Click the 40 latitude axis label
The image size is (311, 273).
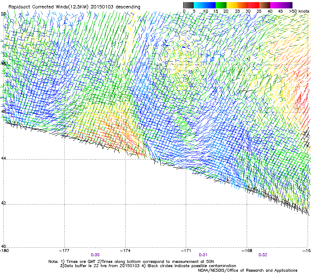point(3,246)
